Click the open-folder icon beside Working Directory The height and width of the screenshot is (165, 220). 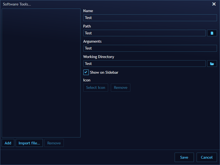click(x=212, y=64)
